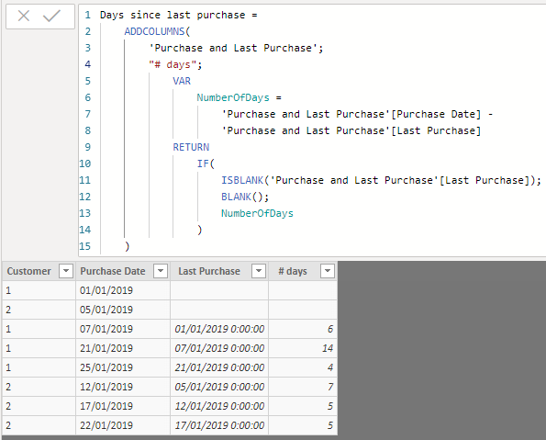
Task: Open the Customer column filter dropdown
Action: [x=66, y=271]
